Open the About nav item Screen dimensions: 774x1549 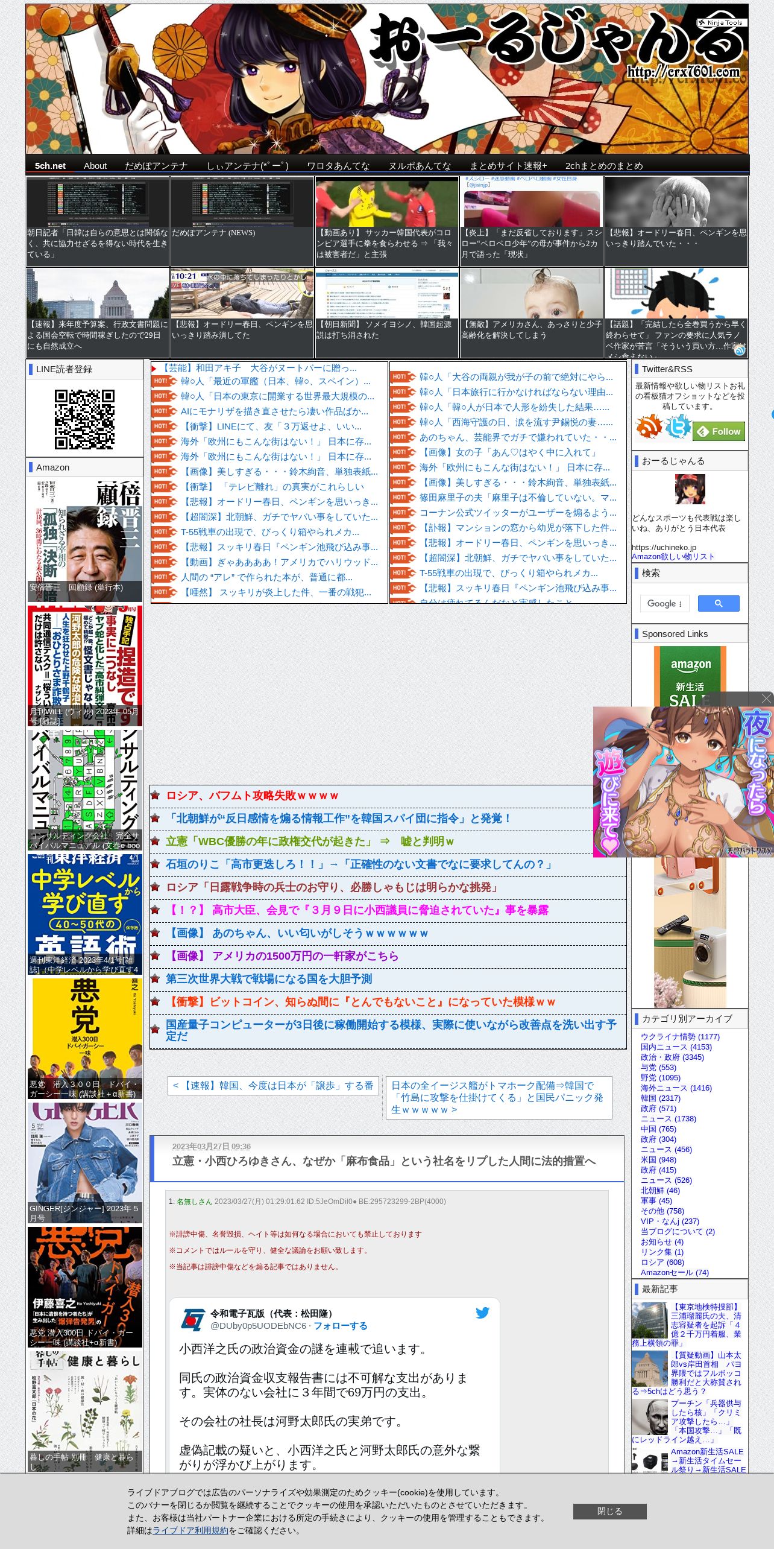pyautogui.click(x=95, y=166)
